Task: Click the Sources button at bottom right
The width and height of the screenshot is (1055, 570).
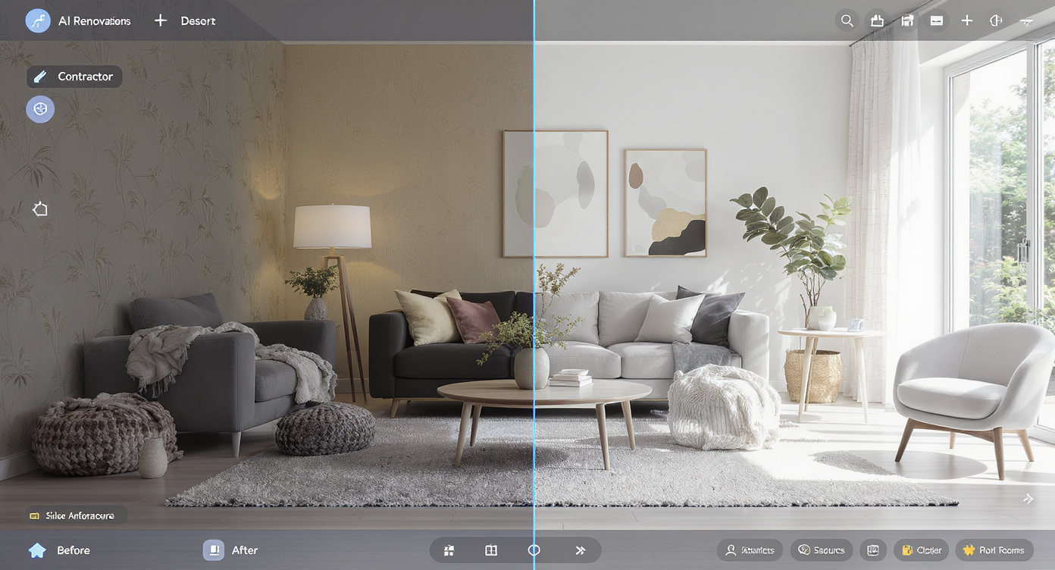Action: pos(822,550)
